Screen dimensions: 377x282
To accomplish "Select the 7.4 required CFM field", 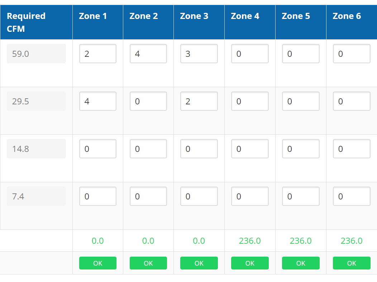I will 36,196.
